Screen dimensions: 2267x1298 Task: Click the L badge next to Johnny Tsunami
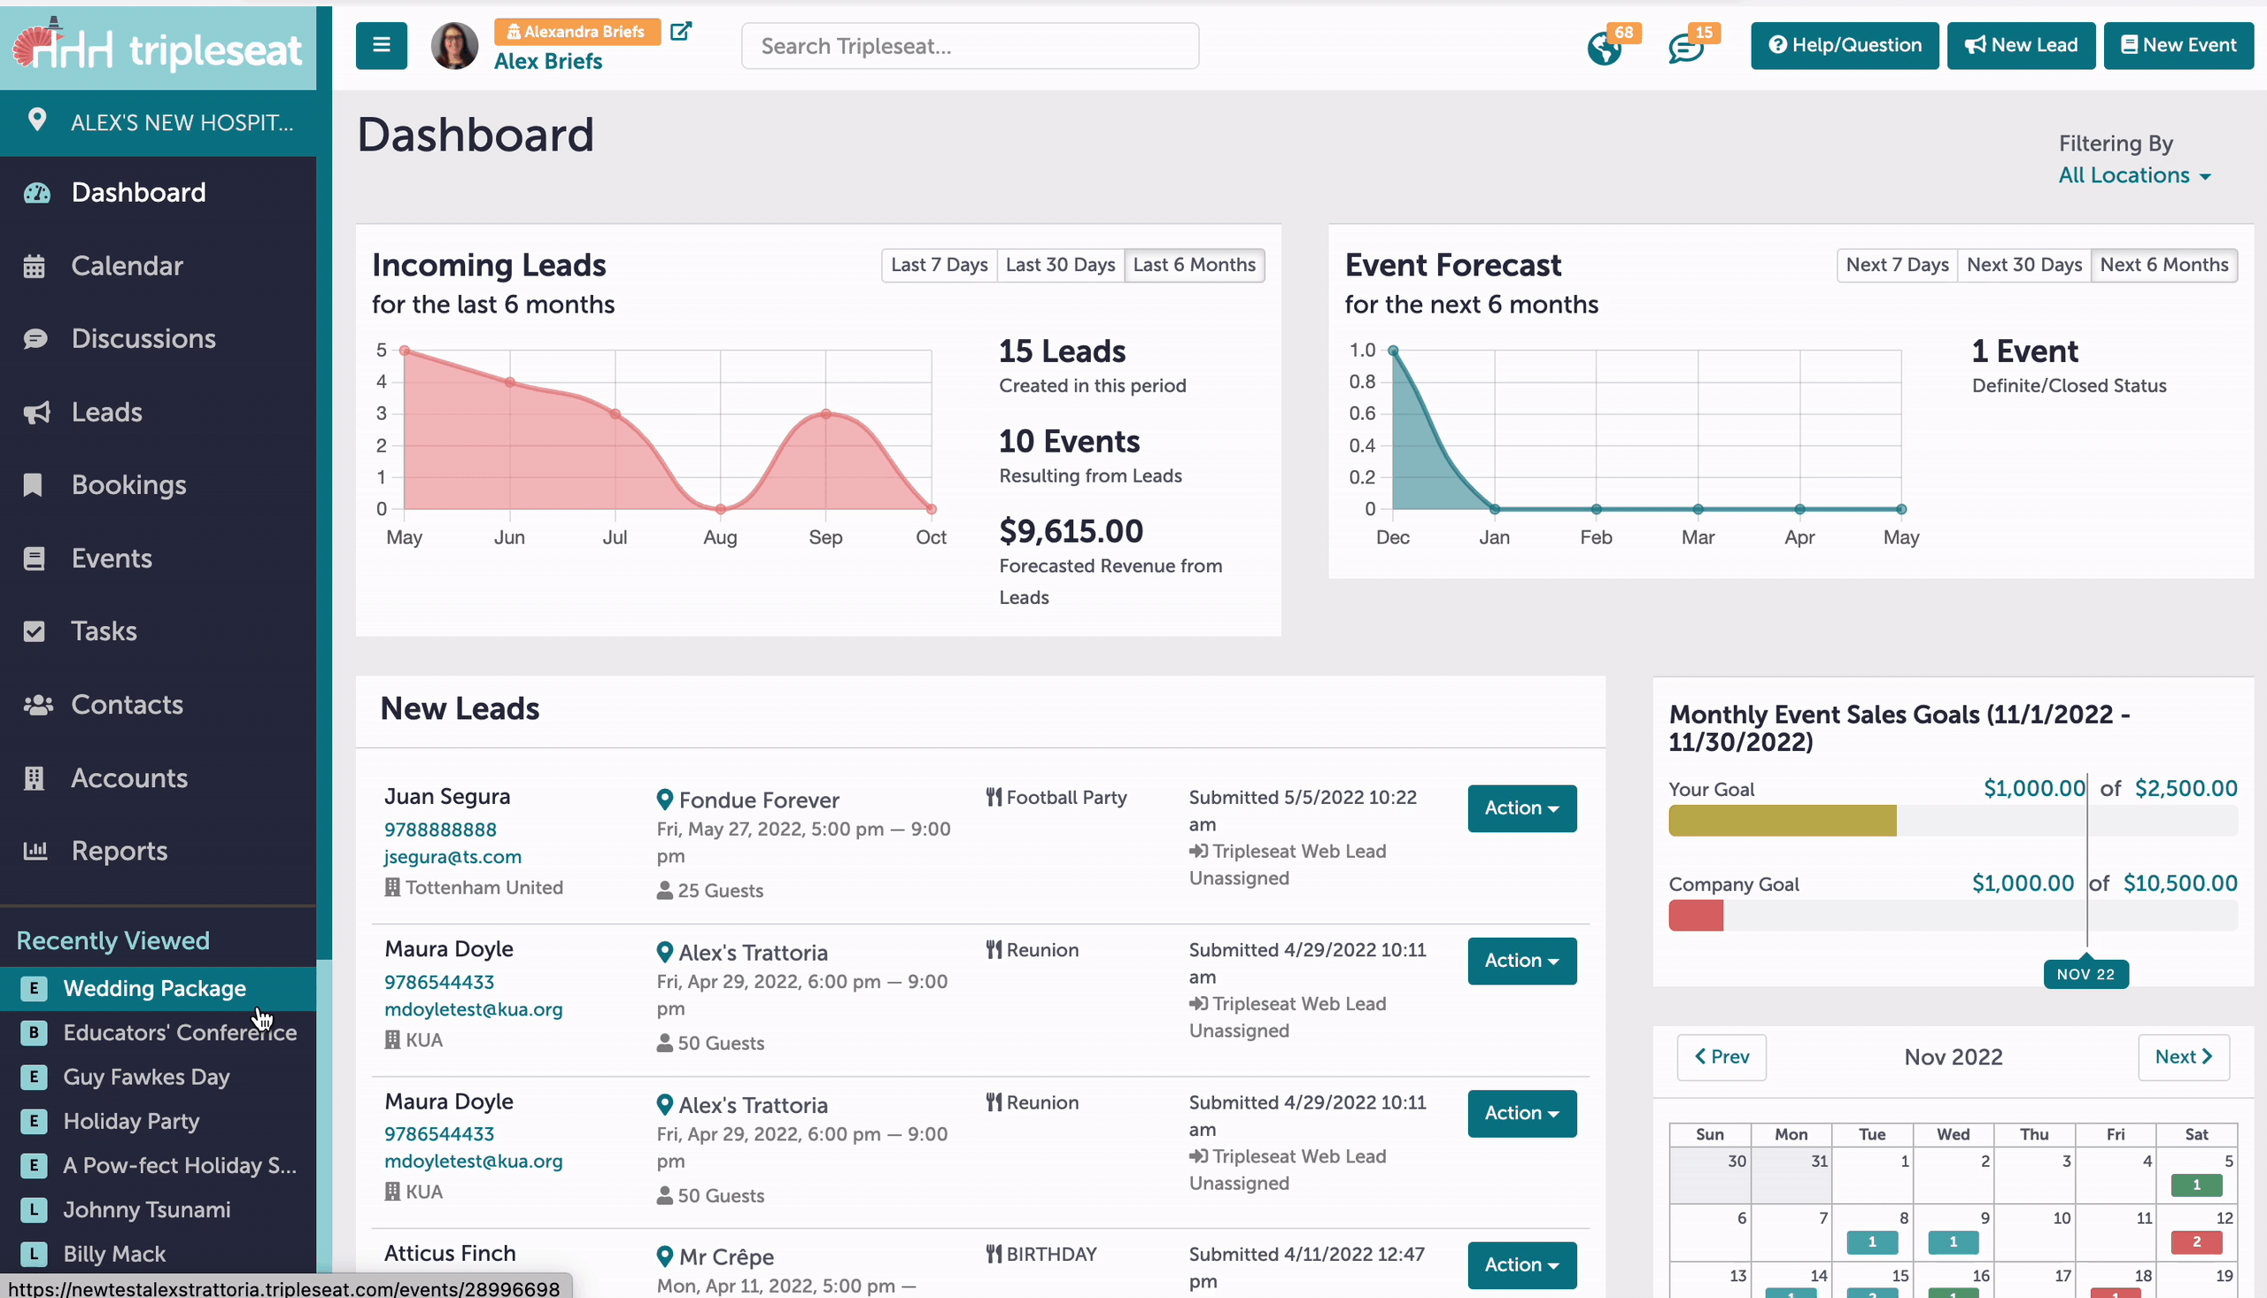click(34, 1209)
